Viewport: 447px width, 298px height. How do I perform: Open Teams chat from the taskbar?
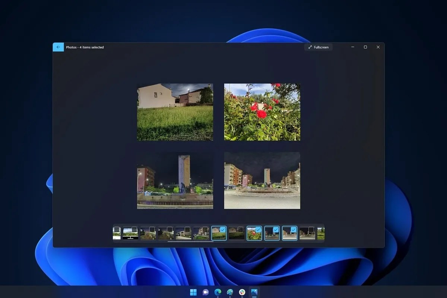[x=205, y=292]
